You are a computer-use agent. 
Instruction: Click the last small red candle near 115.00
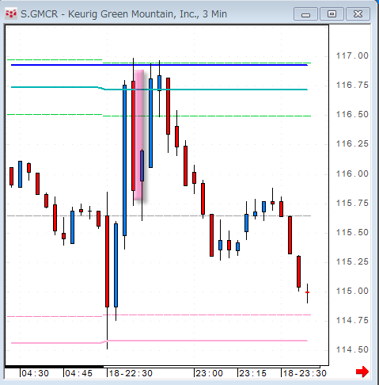(307, 292)
